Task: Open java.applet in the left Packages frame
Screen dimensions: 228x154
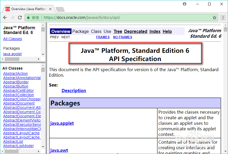Action: (12, 54)
